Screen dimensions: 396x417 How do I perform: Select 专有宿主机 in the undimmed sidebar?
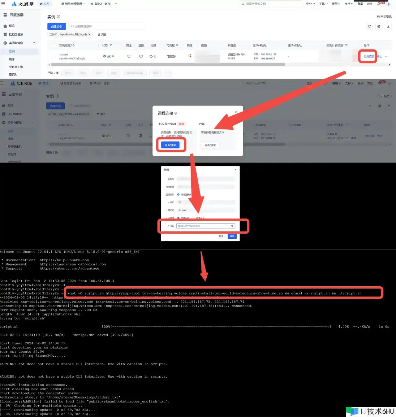tap(16, 67)
